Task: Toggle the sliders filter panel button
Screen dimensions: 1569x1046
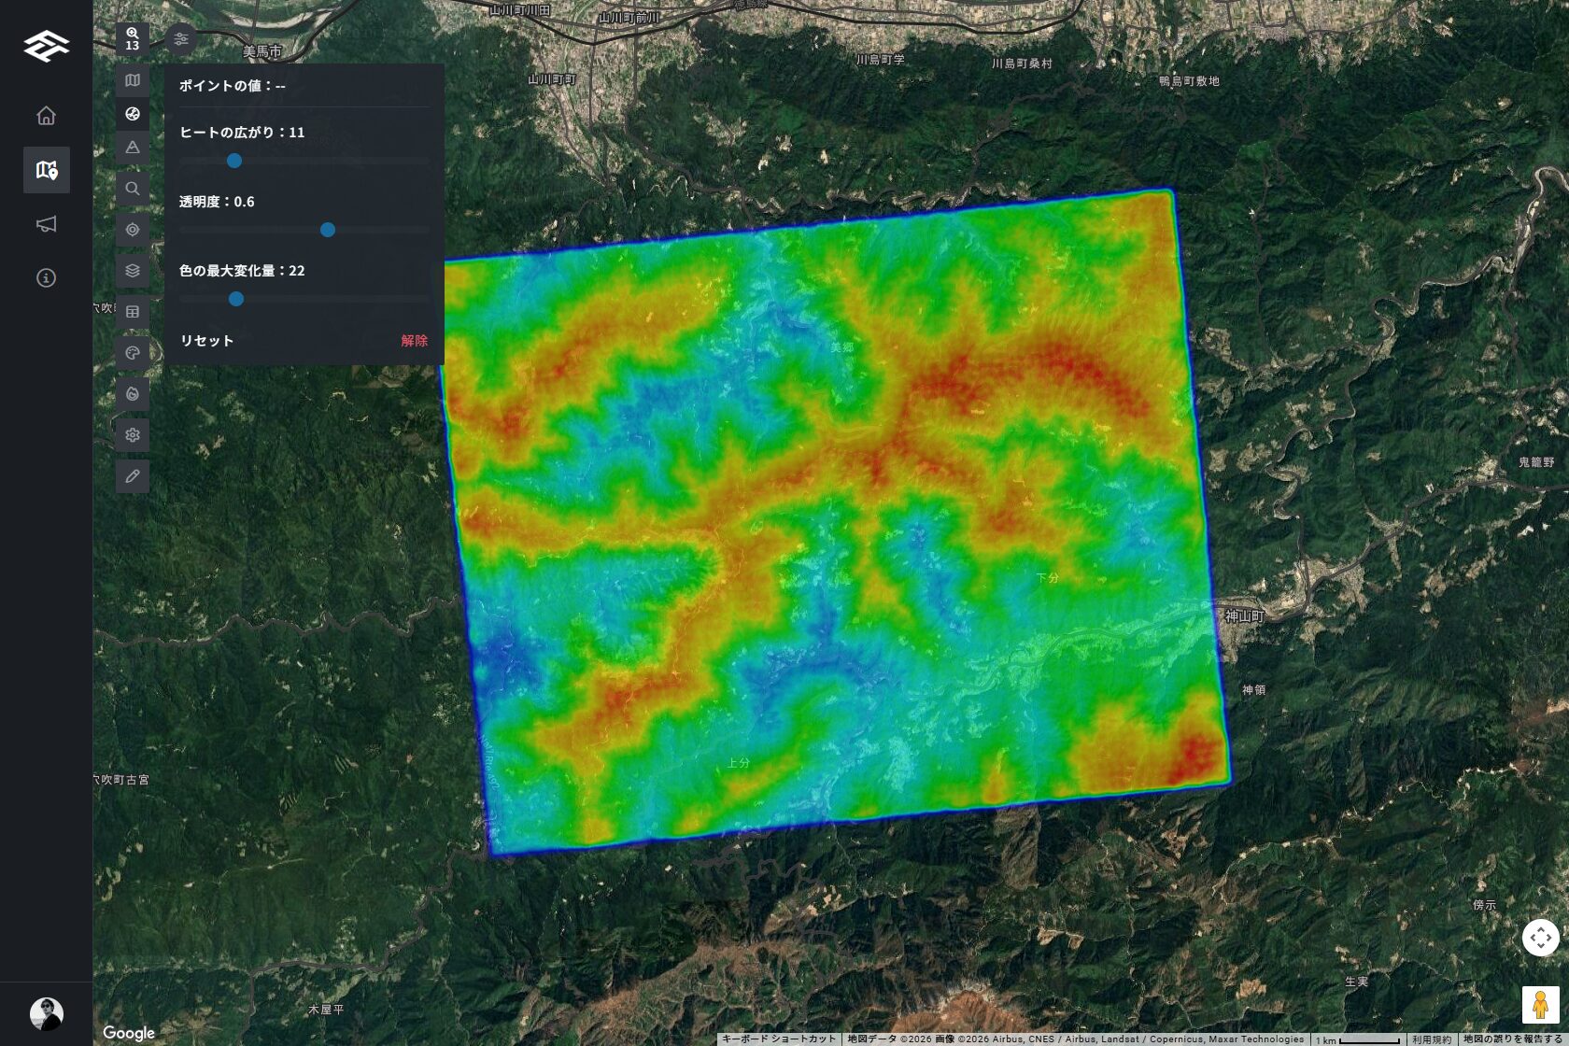Action: [x=181, y=39]
